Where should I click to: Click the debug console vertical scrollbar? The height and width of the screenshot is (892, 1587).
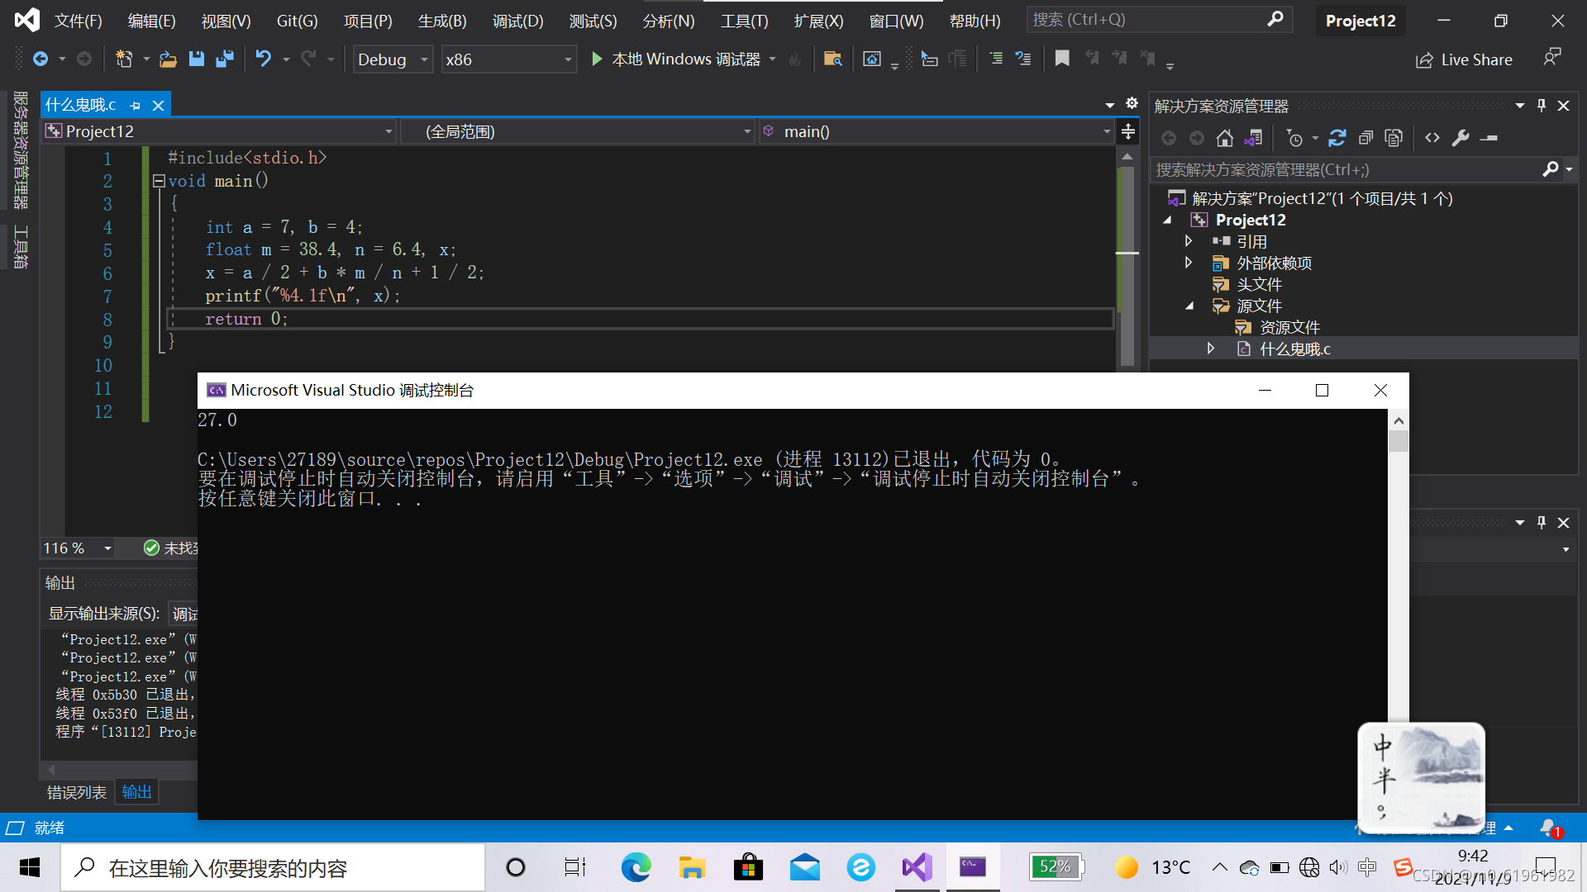1398,578
